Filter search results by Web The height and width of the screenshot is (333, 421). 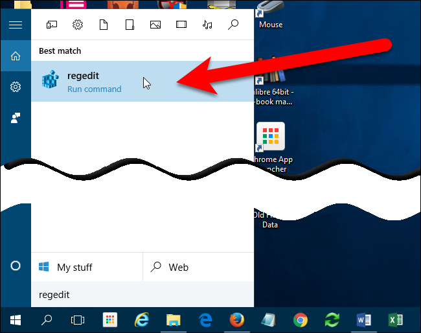tap(233, 25)
